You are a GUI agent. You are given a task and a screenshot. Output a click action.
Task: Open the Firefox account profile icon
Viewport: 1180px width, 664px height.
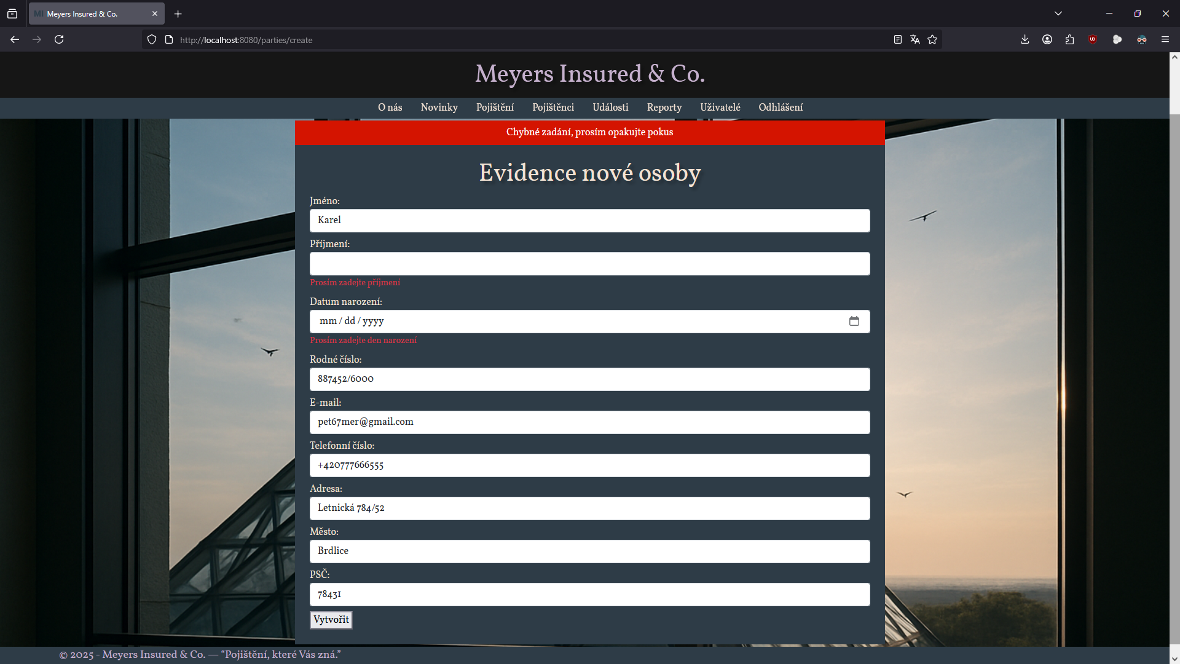pos(1047,39)
